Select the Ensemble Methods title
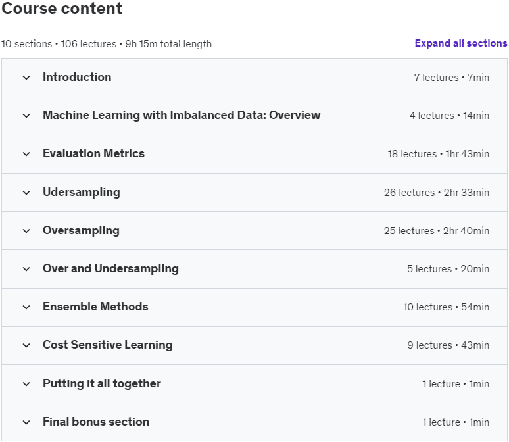 pyautogui.click(x=95, y=307)
